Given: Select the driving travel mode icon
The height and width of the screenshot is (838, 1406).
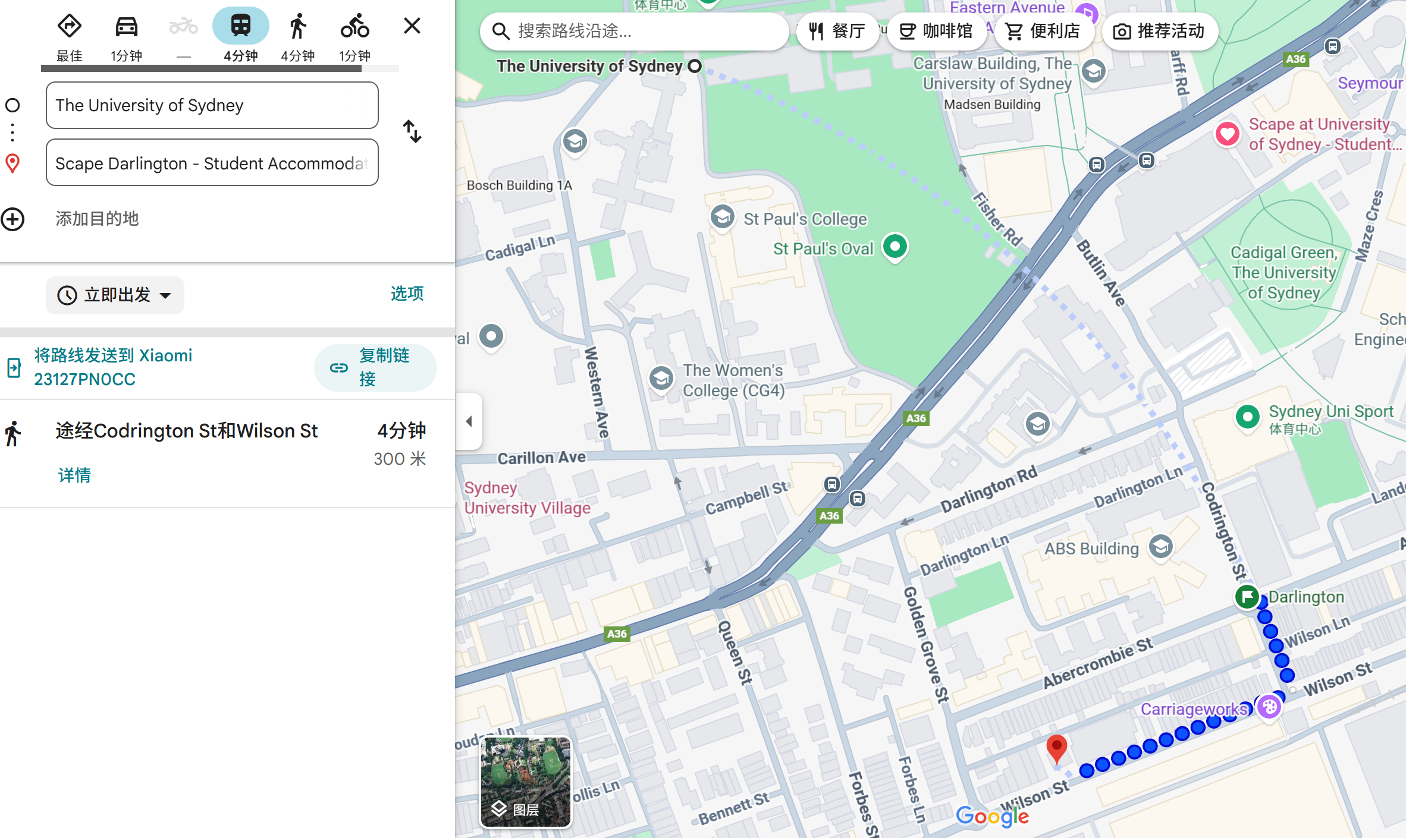Looking at the screenshot, I should 126,27.
